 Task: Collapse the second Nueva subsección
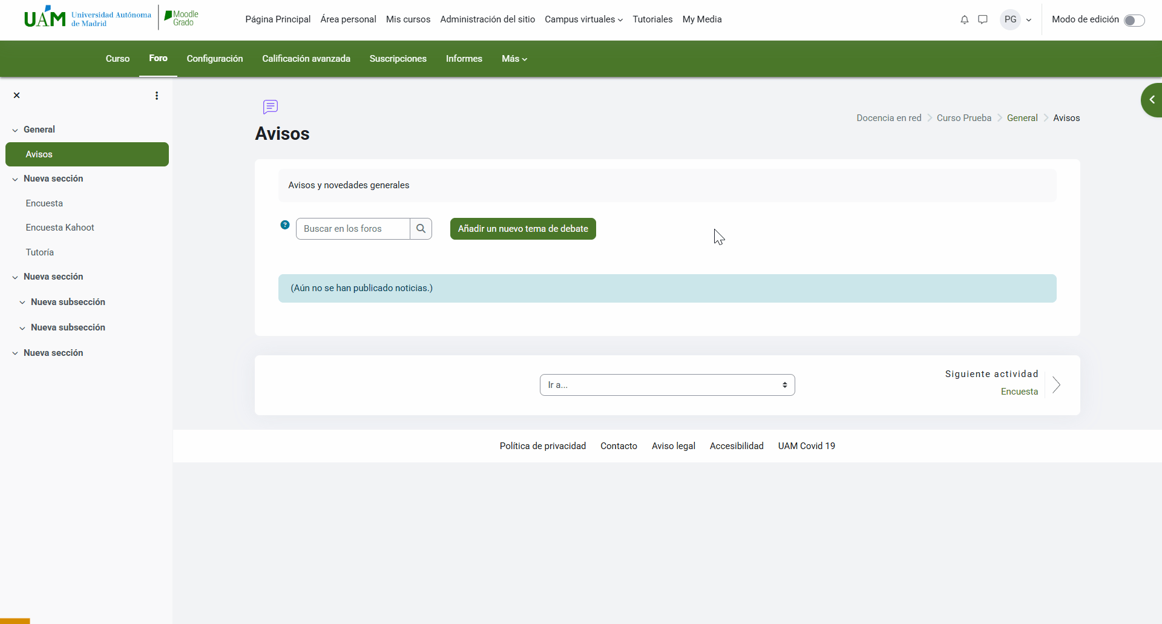pos(22,328)
